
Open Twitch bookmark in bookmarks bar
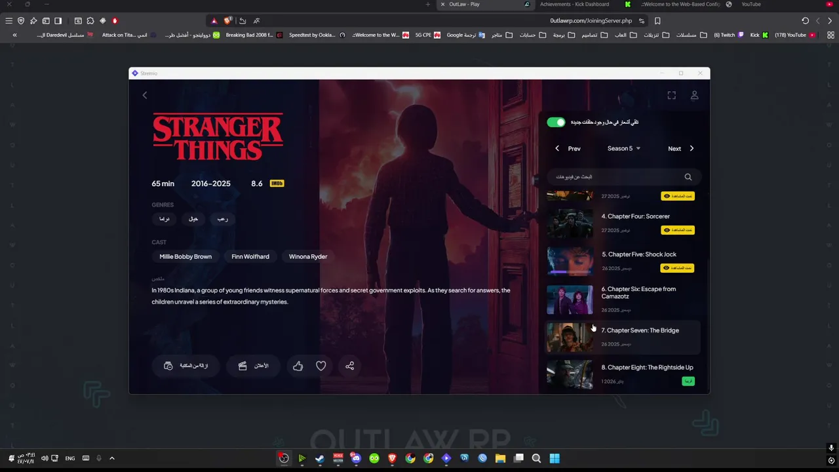pos(728,35)
